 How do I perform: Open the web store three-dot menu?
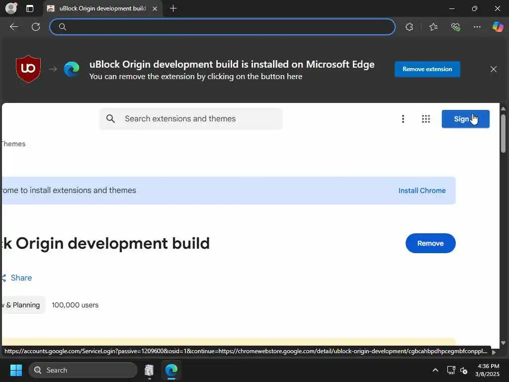403,119
